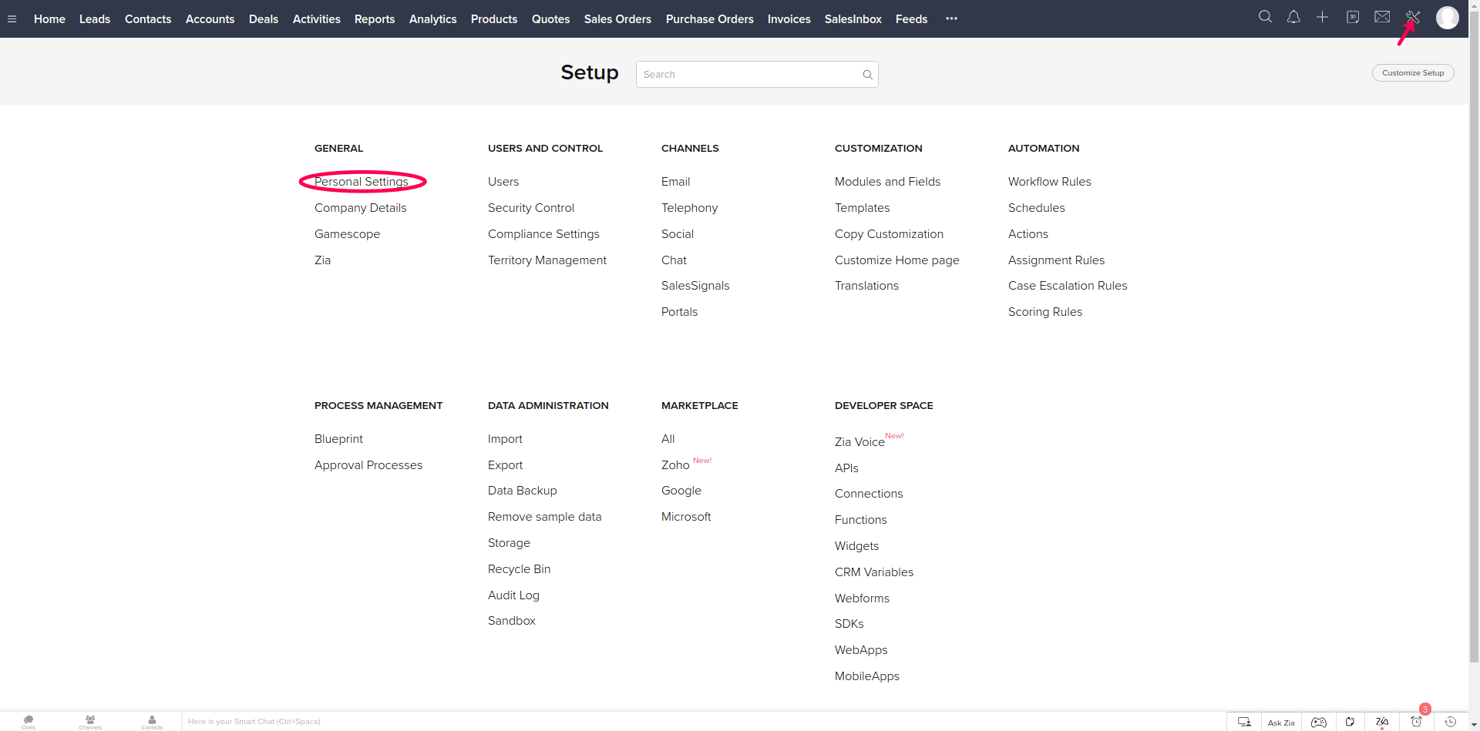Switch to the Analytics tab
The height and width of the screenshot is (731, 1480).
coord(432,19)
